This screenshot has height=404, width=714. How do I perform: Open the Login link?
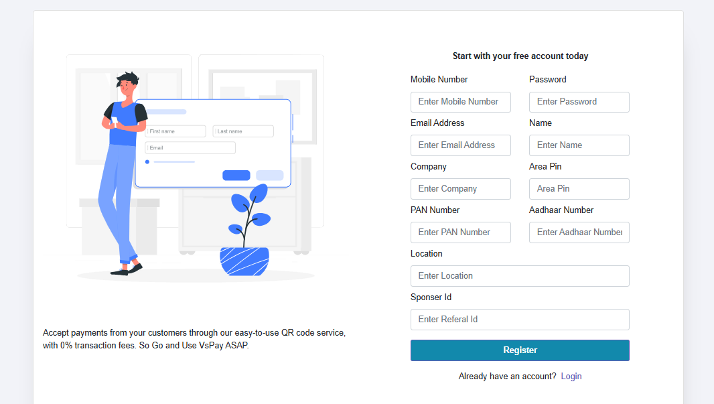571,377
